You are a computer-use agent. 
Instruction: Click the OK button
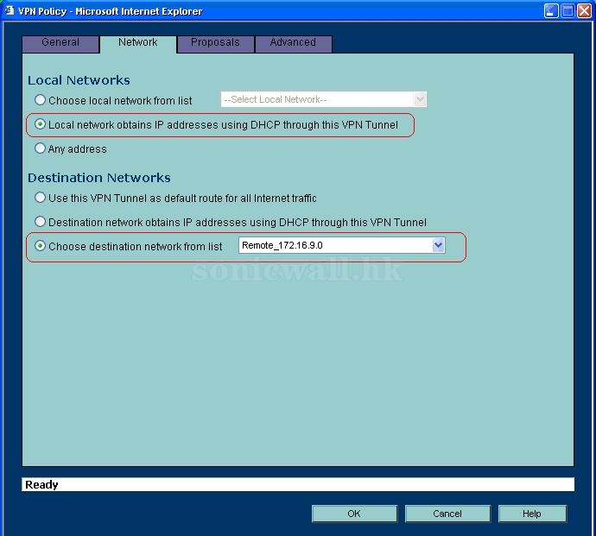(x=354, y=514)
